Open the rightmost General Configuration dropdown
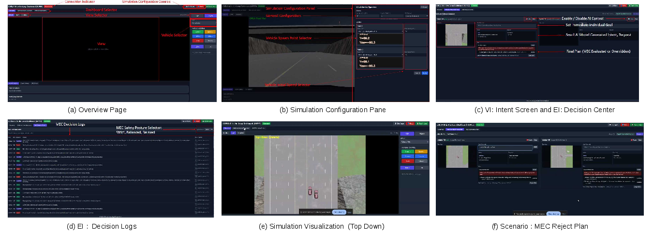The width and height of the screenshot is (653, 248). coord(416,16)
